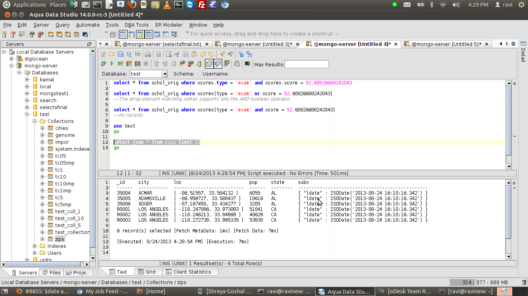Open the Applications menu in top panel
Screen dimensions: 528x296
[x=29, y=5]
